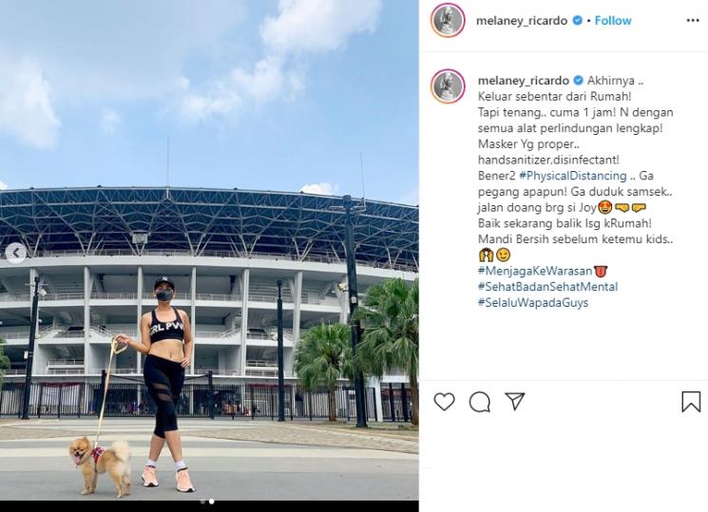Open the melaney_ricardo profile from the header username
This screenshot has width=708, height=512.
(x=522, y=21)
